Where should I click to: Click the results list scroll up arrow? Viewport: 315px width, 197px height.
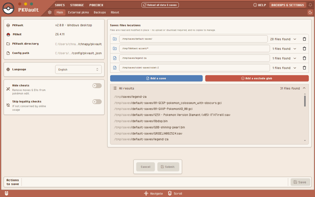click(x=305, y=94)
